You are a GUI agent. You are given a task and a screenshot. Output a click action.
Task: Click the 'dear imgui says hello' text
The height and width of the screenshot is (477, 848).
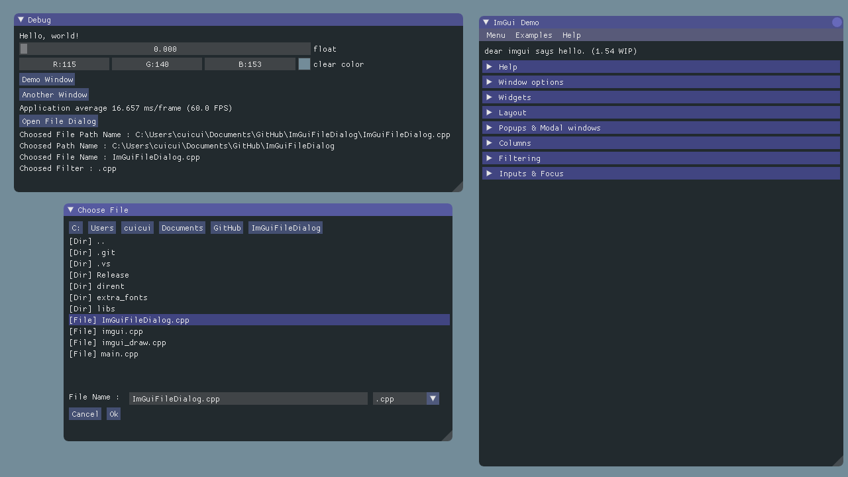(560, 51)
